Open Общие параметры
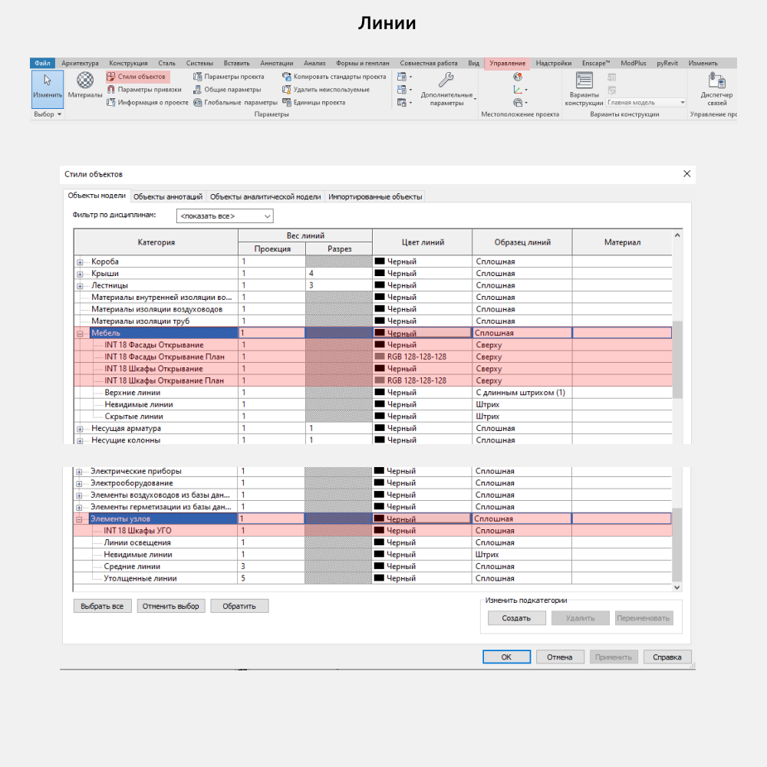The height and width of the screenshot is (767, 767). coord(227,90)
